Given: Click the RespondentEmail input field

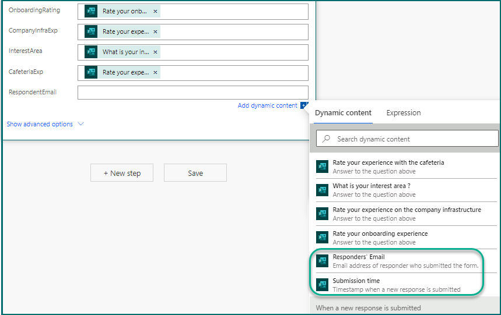Looking at the screenshot, I should [x=192, y=93].
